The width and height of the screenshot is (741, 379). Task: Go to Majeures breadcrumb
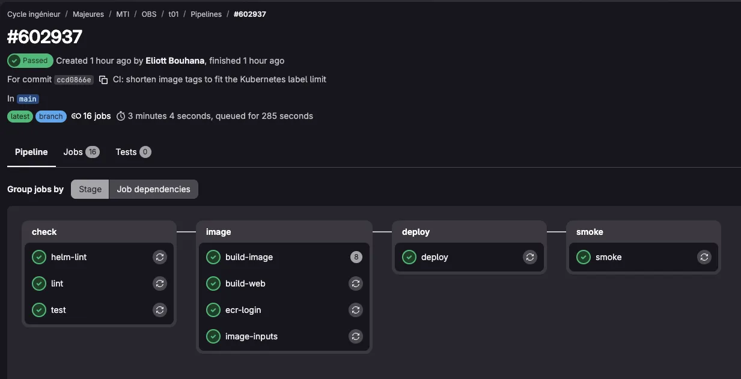[88, 14]
